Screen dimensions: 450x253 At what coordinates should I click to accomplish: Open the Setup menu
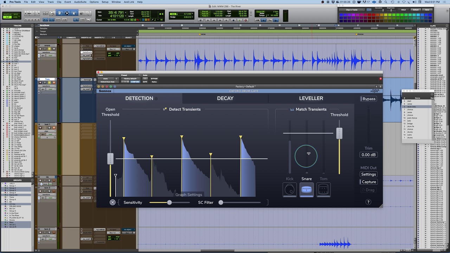[105, 2]
